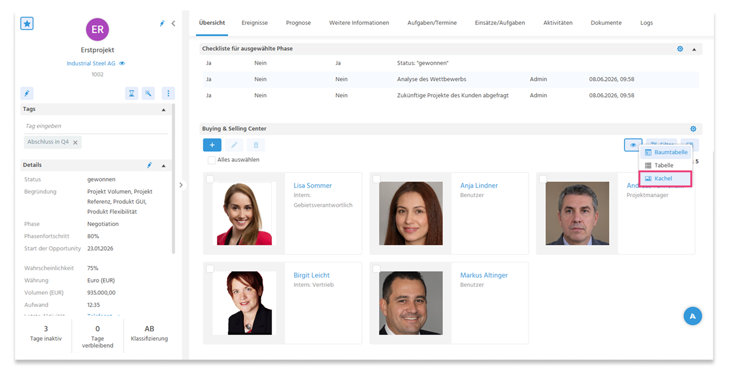Image resolution: width=729 pixels, height=370 pixels.
Task: Open the Aufgaben/Termine tab
Action: (432, 23)
